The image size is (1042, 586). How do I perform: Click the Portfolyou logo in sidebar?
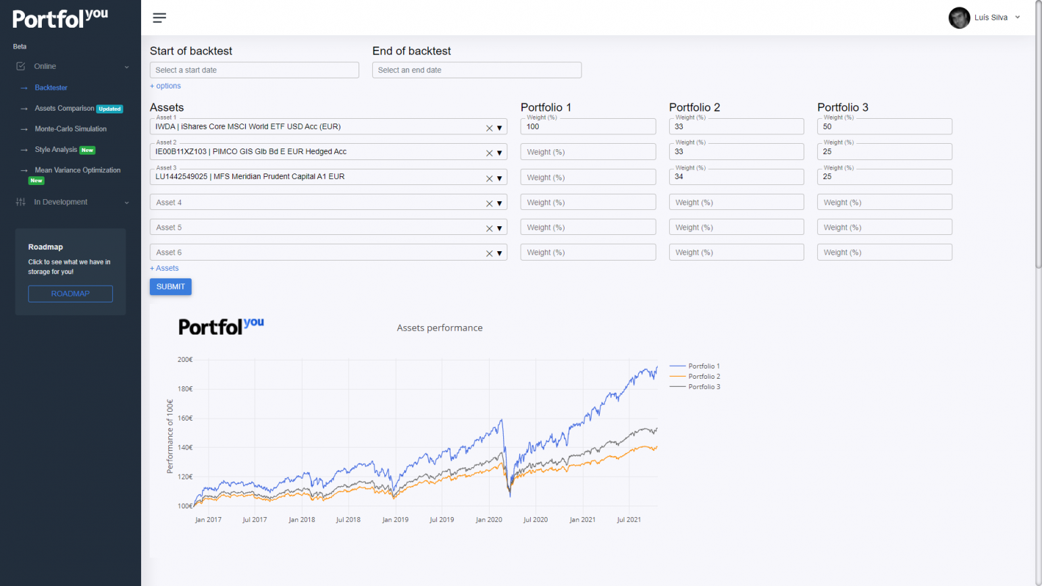60,18
